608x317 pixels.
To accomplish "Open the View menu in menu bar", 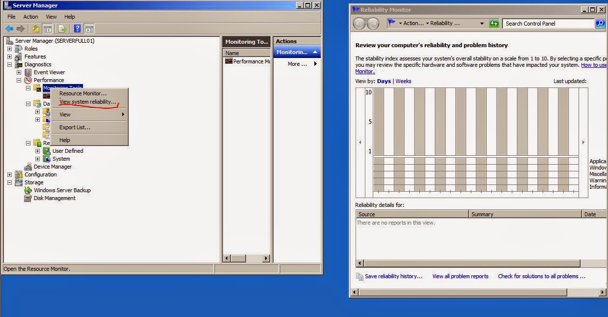I will point(51,17).
